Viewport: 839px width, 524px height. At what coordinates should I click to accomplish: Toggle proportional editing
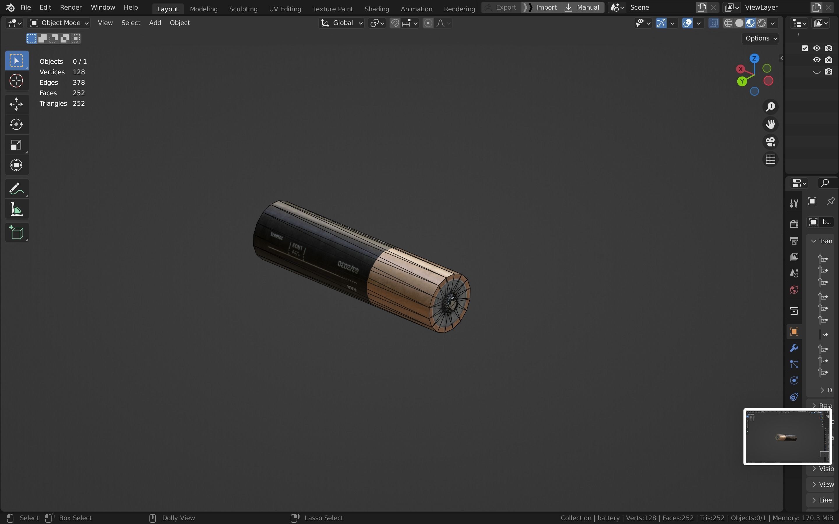pos(428,23)
